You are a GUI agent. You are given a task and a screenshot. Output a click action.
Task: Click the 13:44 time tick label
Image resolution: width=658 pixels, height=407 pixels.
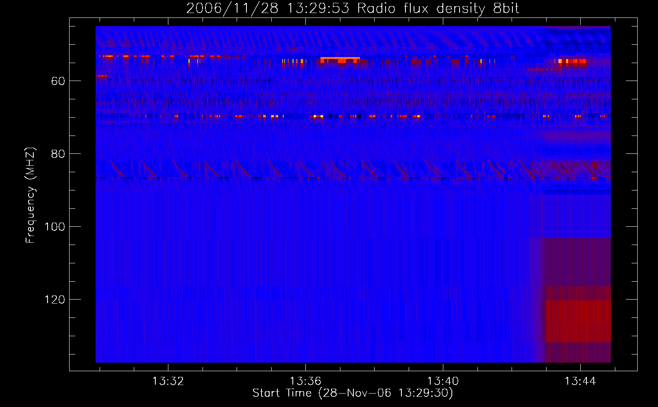[x=580, y=381]
